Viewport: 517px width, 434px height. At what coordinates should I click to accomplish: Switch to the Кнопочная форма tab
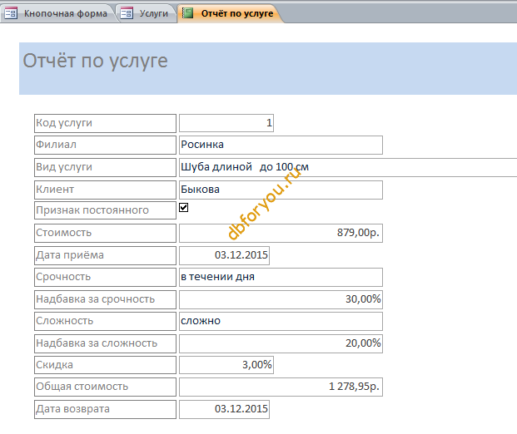[x=57, y=13]
